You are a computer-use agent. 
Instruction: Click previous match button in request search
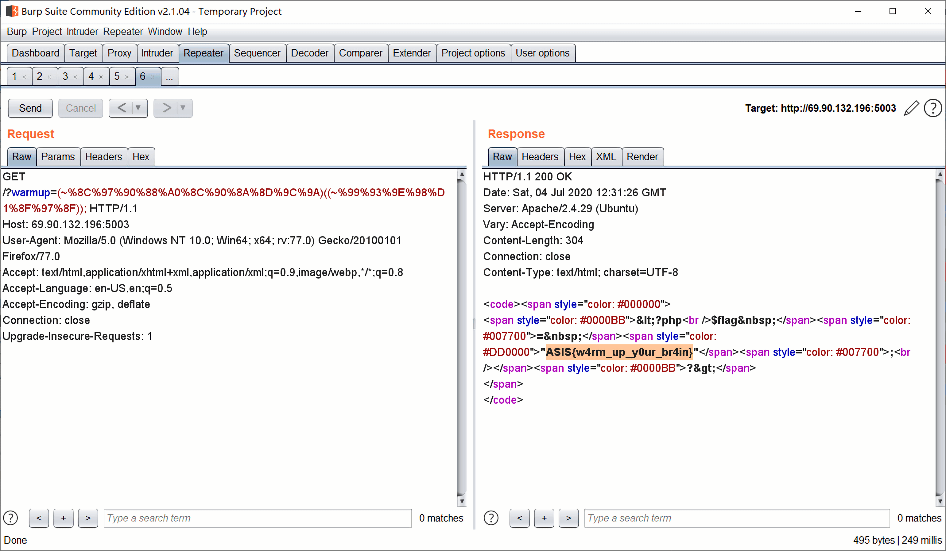(x=39, y=518)
